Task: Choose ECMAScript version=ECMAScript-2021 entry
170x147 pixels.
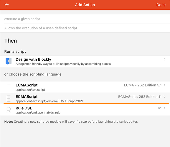Action: [85, 98]
